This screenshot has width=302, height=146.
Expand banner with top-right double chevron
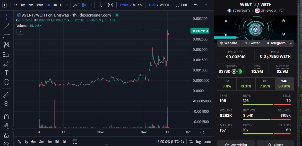click(283, 21)
